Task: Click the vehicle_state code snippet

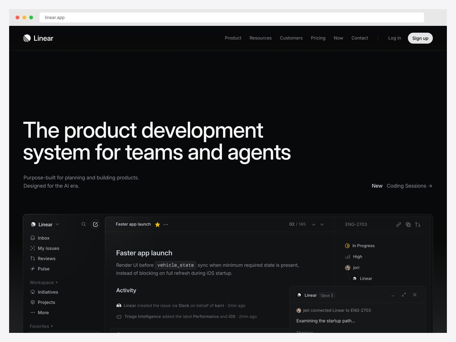Action: click(176, 265)
